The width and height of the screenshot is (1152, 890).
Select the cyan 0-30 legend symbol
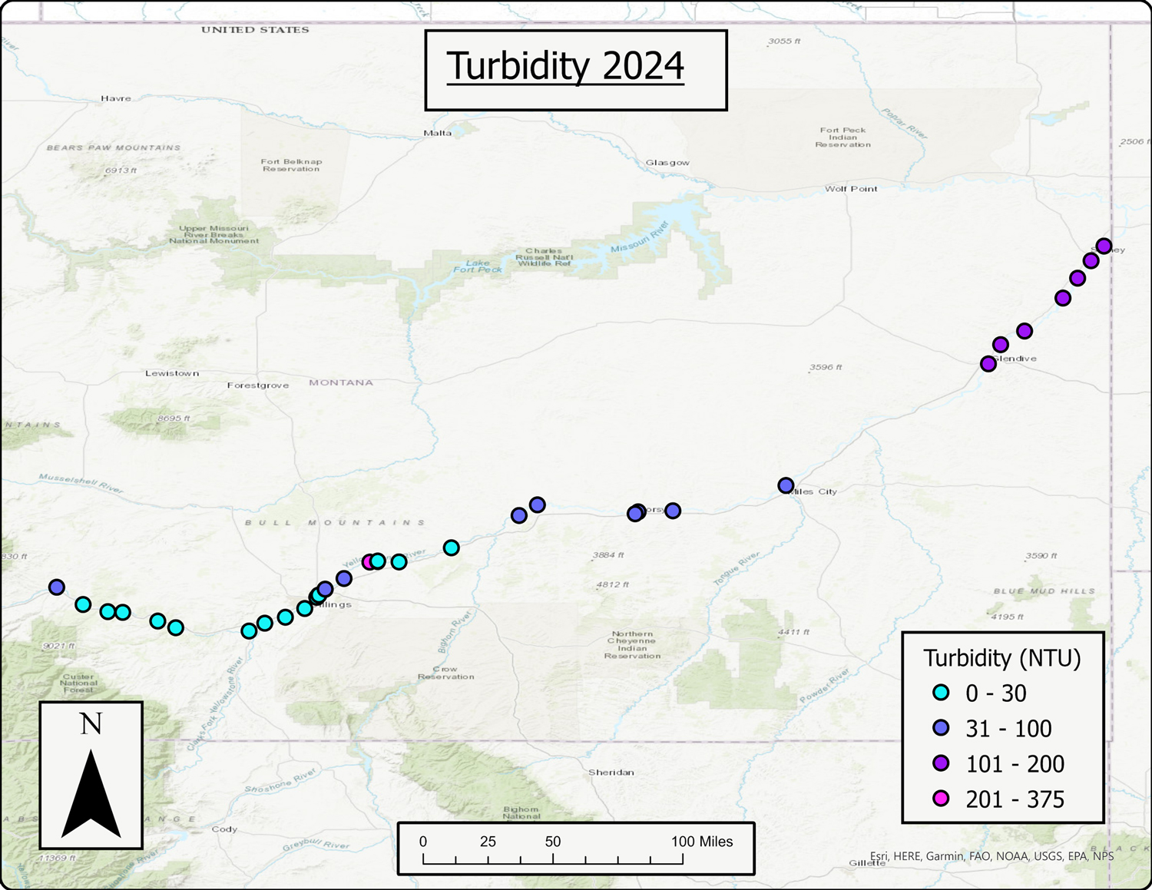941,693
